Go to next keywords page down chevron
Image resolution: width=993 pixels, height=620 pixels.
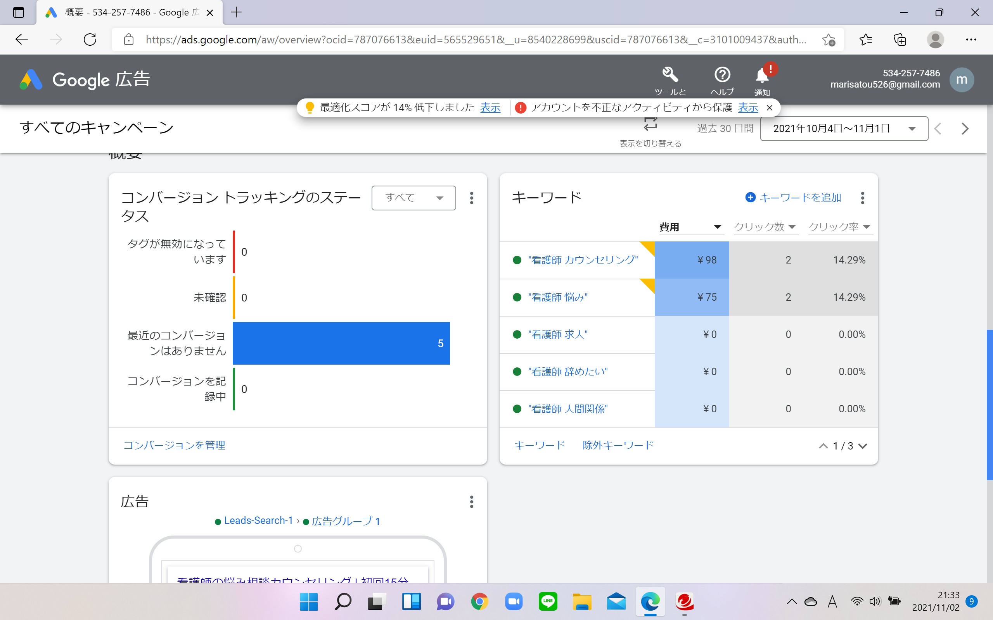[x=863, y=446]
